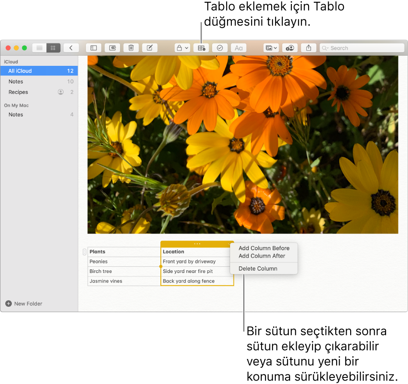Select the All iCloud folder

pyautogui.click(x=39, y=71)
